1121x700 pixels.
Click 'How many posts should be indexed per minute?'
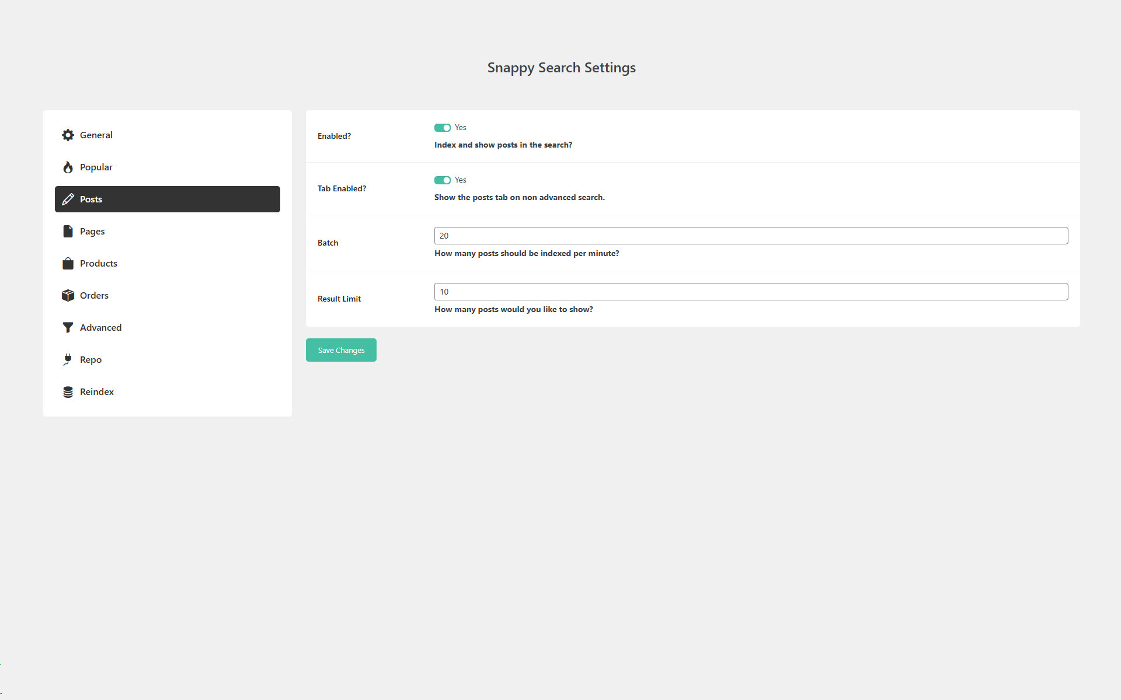coord(527,253)
